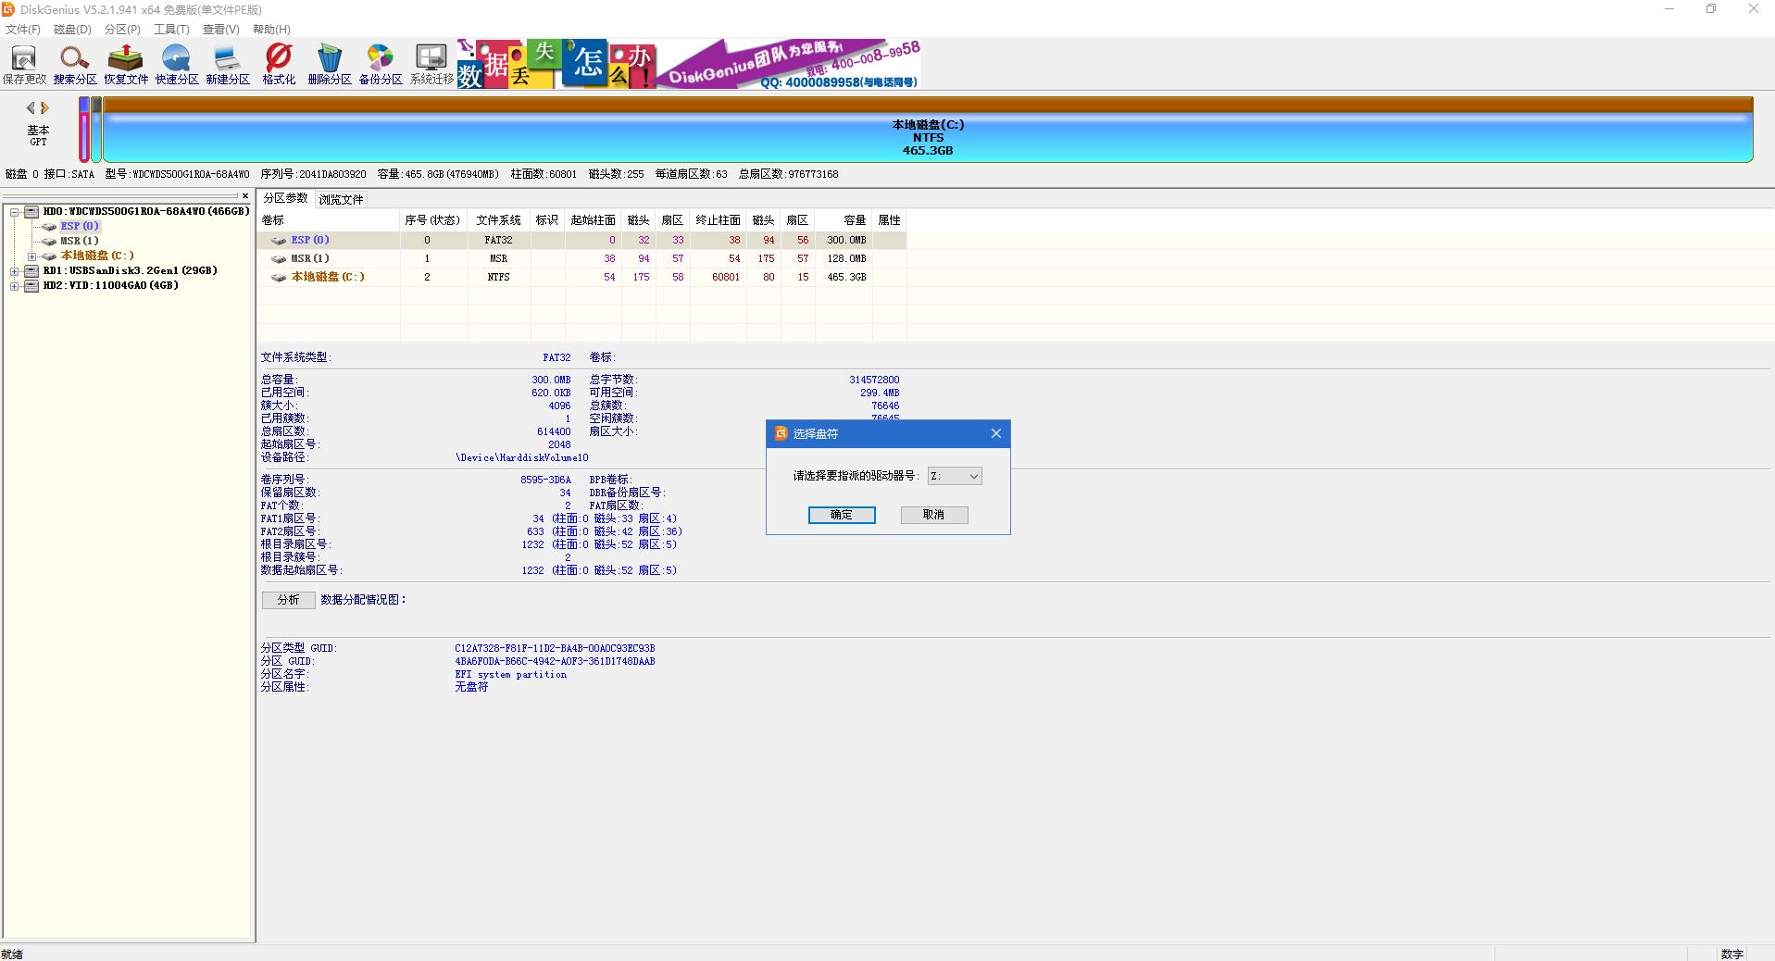Go to previous disk with left arrow
The image size is (1775, 961).
[31, 107]
